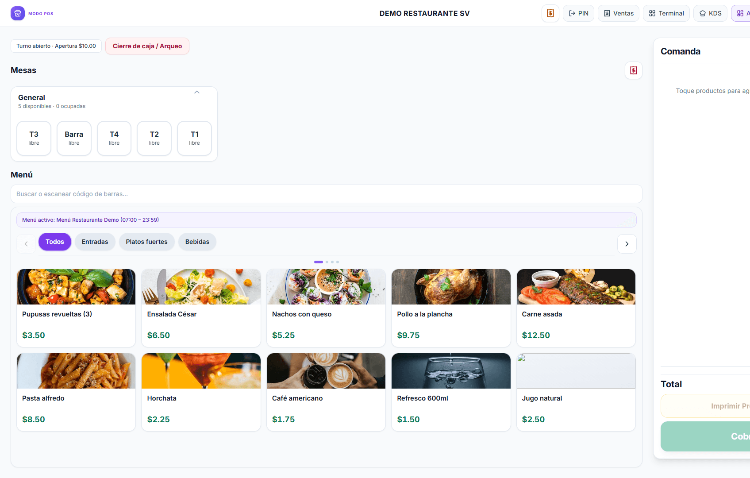This screenshot has height=478, width=750.
Task: Click the red receipt icon beside Mesas
Action: [634, 70]
